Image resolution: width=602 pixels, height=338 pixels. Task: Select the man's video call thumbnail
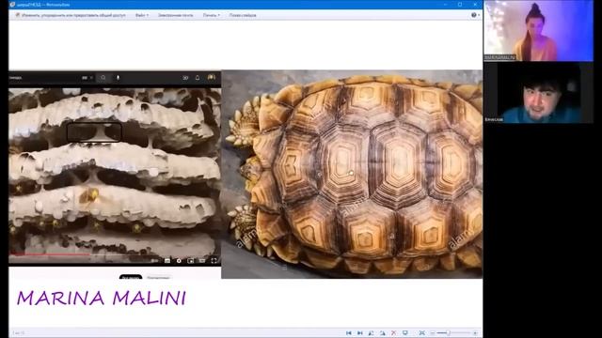(538, 93)
